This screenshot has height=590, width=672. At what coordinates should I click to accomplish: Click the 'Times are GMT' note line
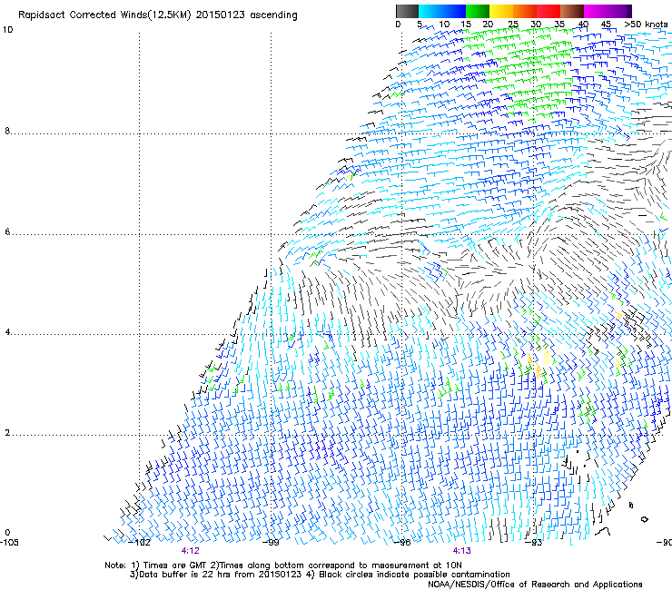tap(283, 565)
